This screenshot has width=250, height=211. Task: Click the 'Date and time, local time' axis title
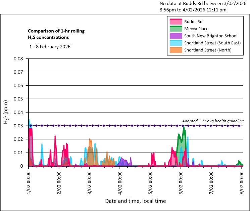[x=135, y=201]
